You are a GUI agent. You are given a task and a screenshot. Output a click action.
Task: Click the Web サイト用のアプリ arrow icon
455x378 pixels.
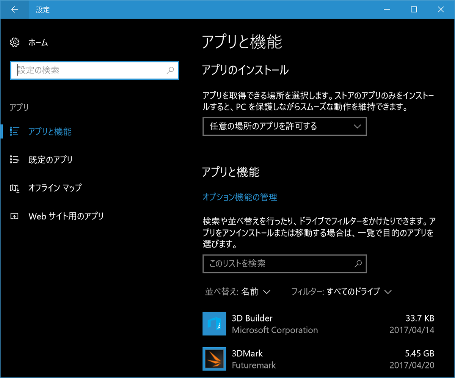click(14, 215)
